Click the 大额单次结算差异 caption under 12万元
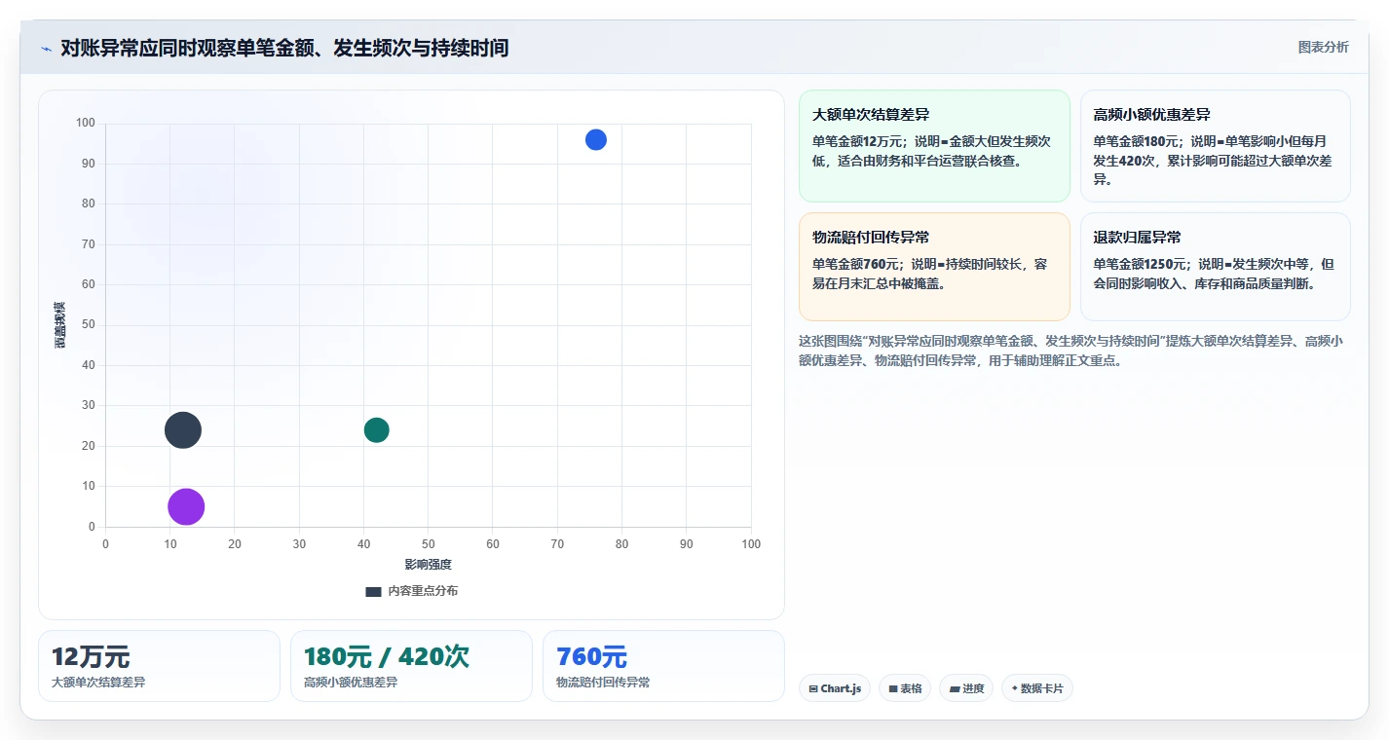The image size is (1389, 740). 98,683
